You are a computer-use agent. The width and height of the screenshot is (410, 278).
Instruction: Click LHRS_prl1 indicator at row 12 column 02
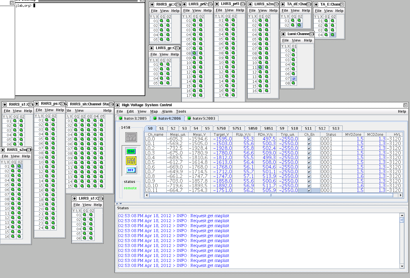click(233, 72)
